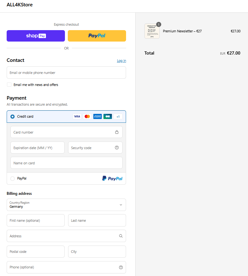Click the Visa card icon
248x276 pixels.
click(77, 116)
